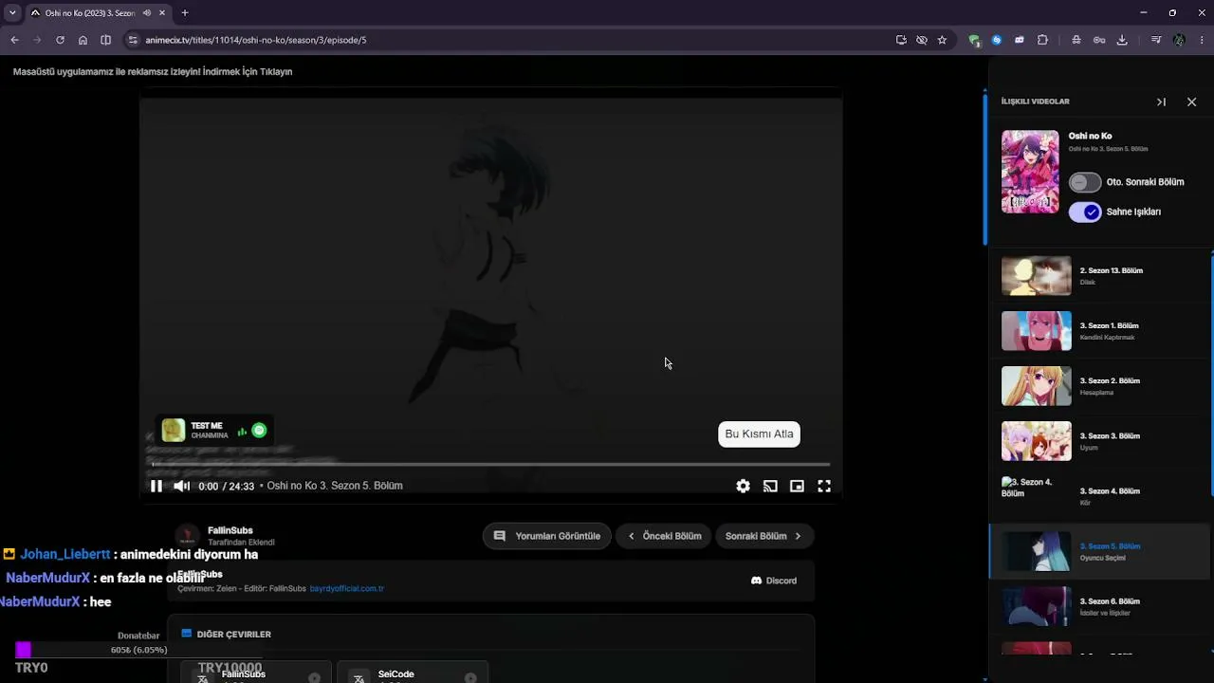Select "3. Sezon 3. Bölüm" episode
This screenshot has width=1214, height=683.
click(x=1100, y=441)
